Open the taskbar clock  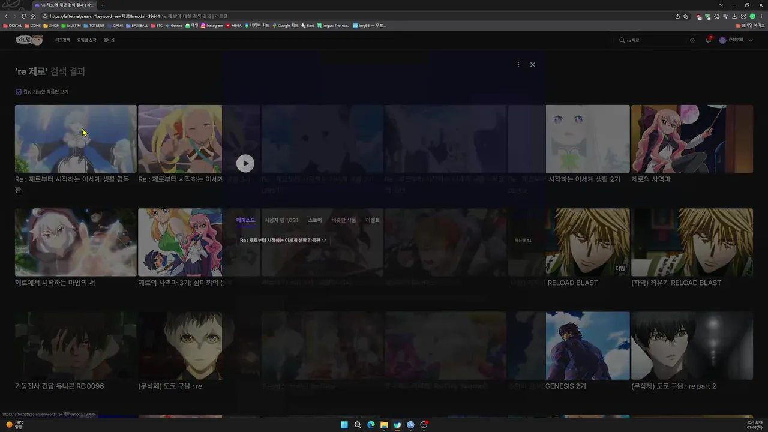[754, 425]
